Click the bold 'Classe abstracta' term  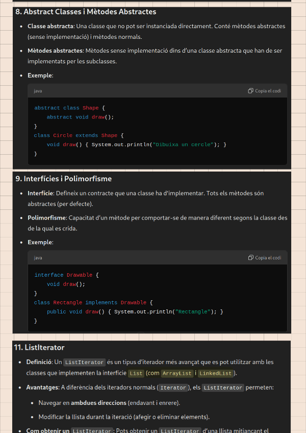(x=50, y=26)
